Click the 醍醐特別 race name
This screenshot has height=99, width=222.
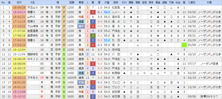pyautogui.click(x=33, y=54)
